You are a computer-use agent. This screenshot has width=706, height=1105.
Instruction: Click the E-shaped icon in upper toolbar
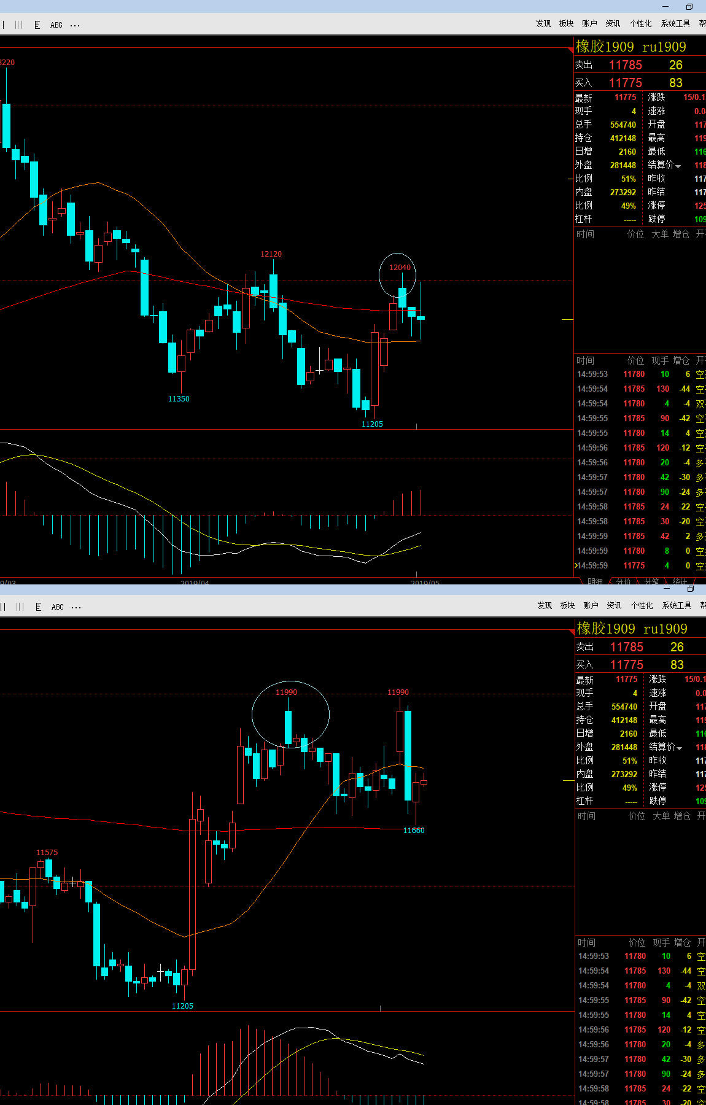(37, 25)
